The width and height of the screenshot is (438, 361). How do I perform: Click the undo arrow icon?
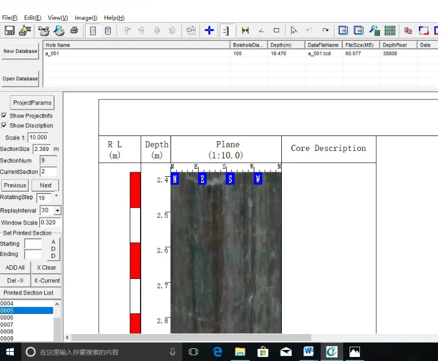[x=309, y=30]
